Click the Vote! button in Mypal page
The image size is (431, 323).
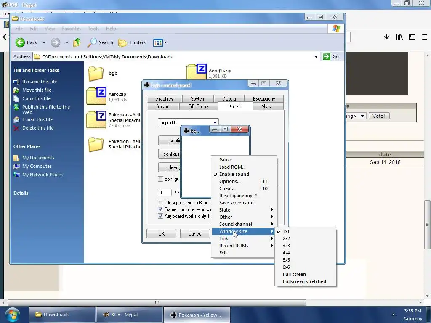click(x=379, y=116)
